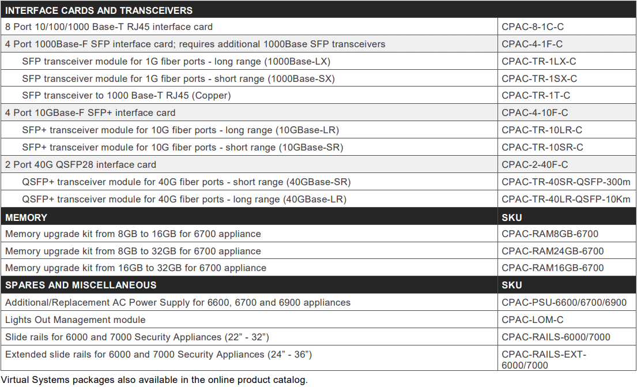
Task: Click the CPAC-TR-10LR-C SKU
Action: (x=542, y=130)
